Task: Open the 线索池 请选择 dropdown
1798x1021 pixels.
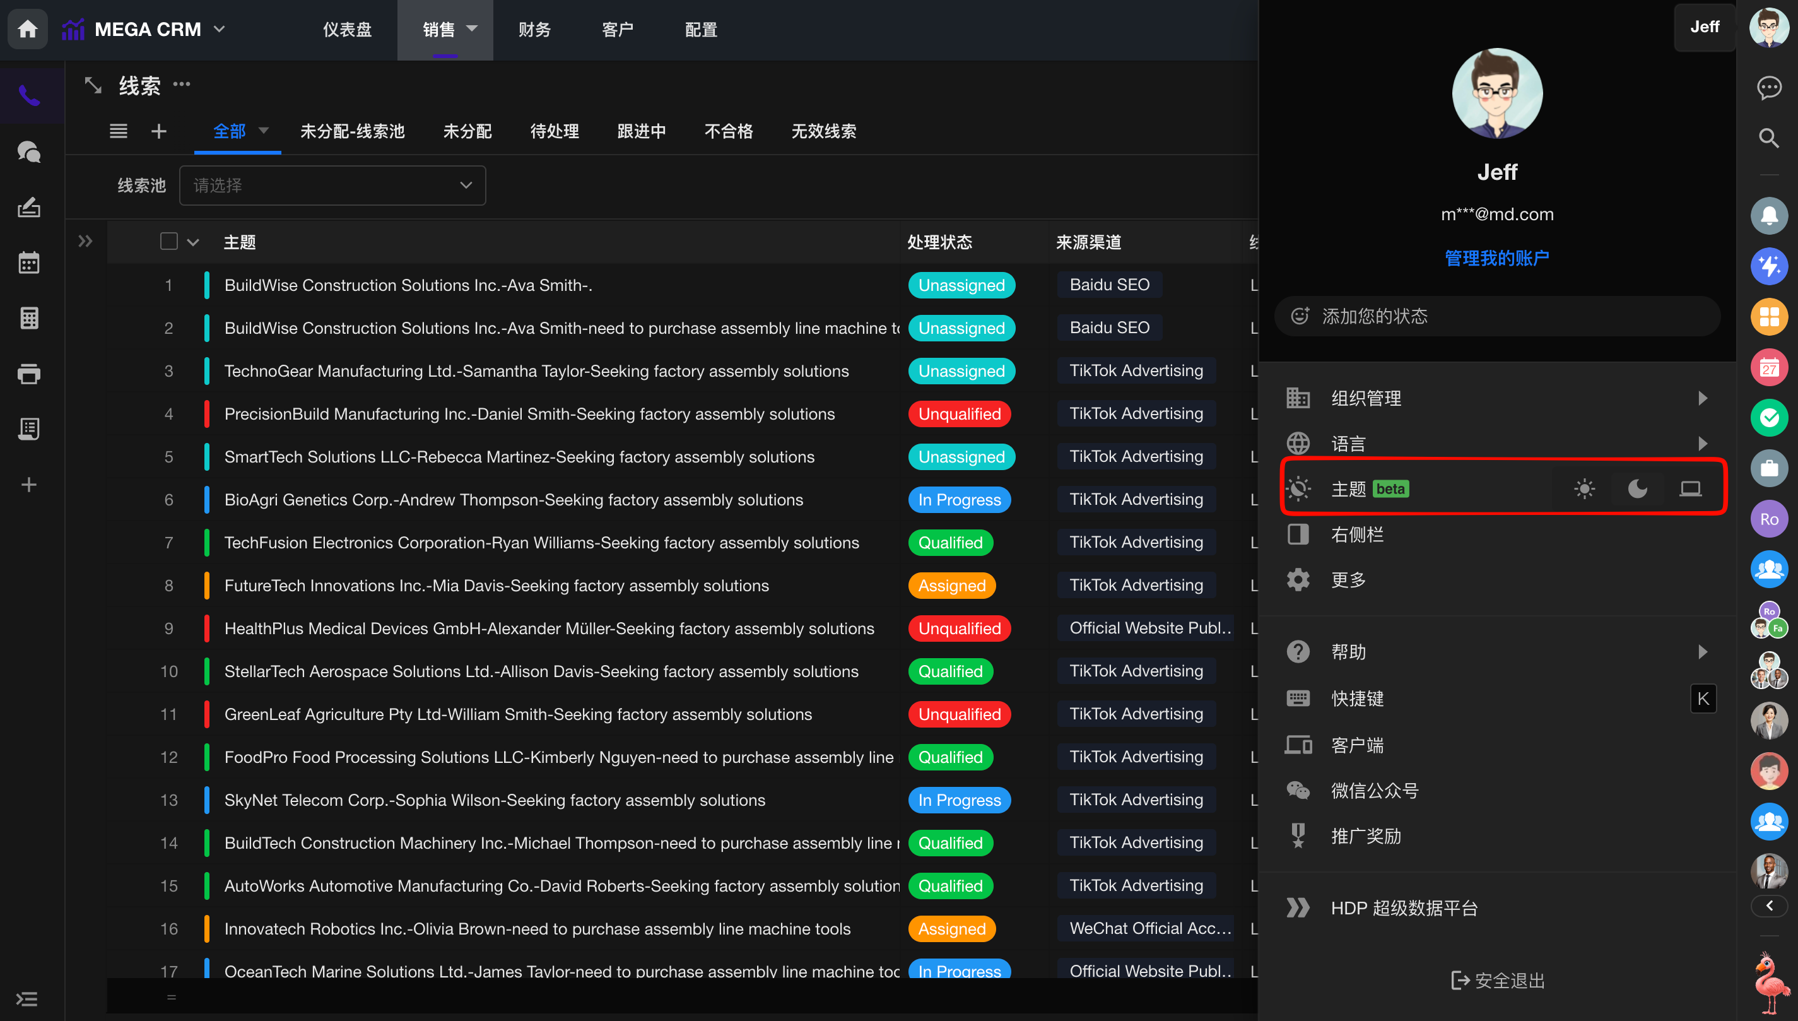Action: tap(332, 186)
